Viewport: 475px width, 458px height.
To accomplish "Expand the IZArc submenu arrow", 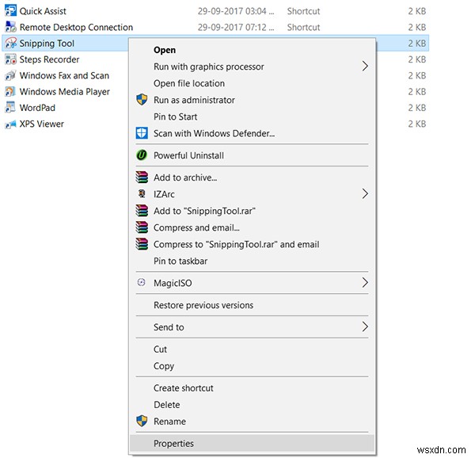I will [x=365, y=193].
